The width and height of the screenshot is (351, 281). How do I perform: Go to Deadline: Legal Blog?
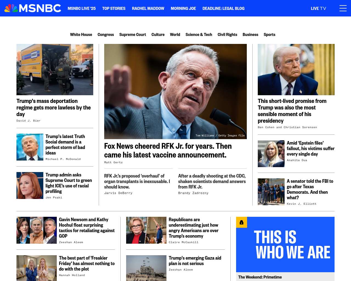pyautogui.click(x=223, y=9)
